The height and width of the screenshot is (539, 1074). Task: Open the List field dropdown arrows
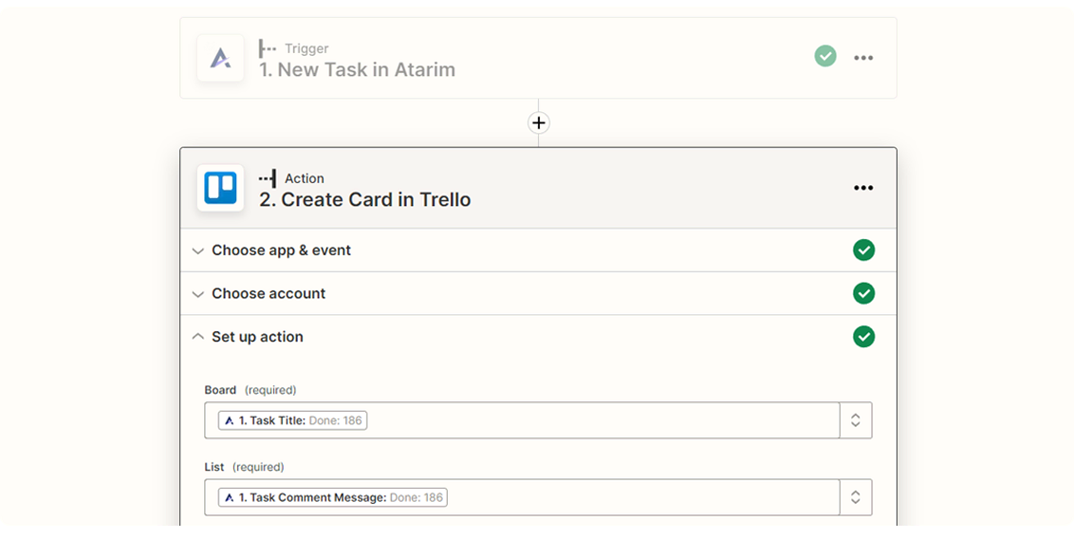[x=855, y=497]
